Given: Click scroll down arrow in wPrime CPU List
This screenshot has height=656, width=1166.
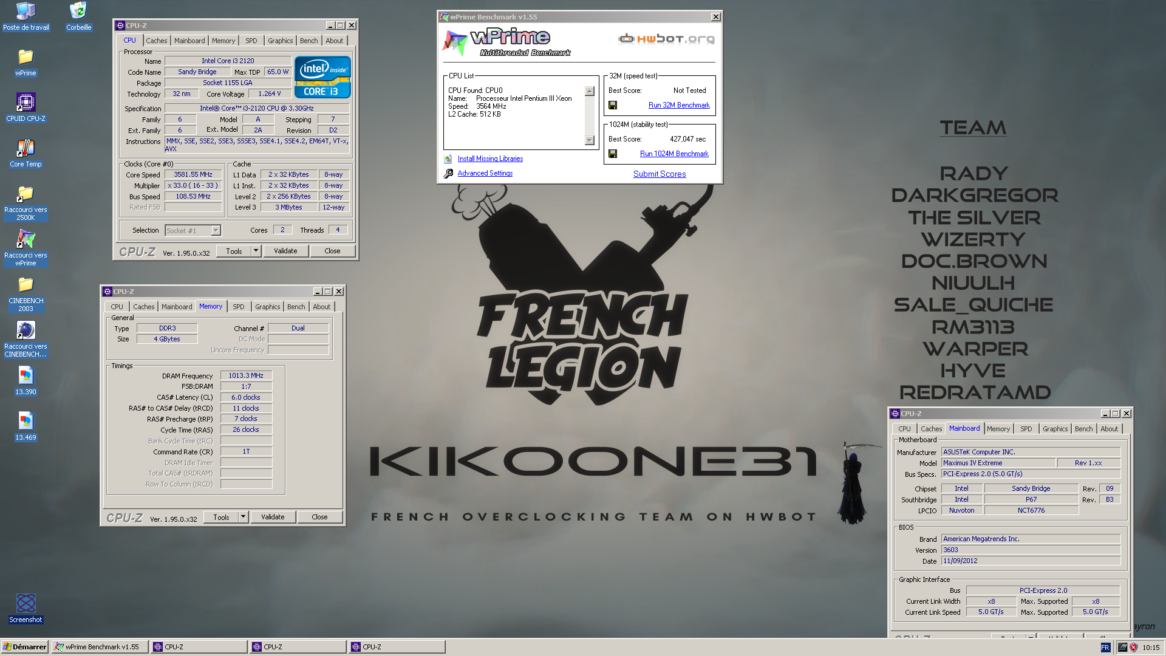Looking at the screenshot, I should (x=589, y=140).
